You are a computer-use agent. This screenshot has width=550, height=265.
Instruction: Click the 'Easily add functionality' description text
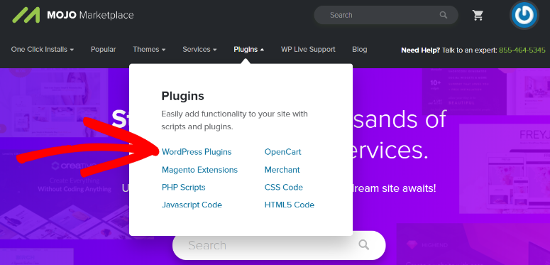[234, 120]
